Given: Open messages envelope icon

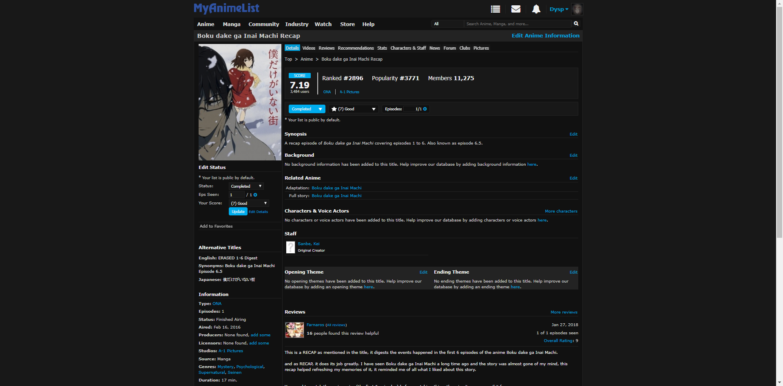Looking at the screenshot, I should tap(516, 9).
